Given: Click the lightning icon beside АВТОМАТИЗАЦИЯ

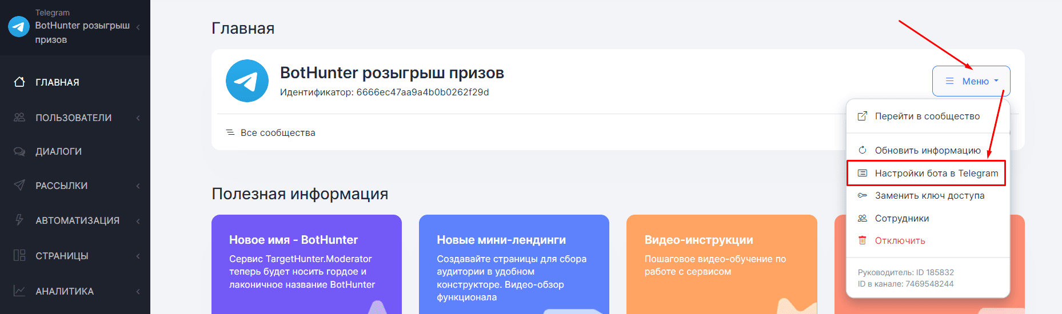Looking at the screenshot, I should pos(19,220).
